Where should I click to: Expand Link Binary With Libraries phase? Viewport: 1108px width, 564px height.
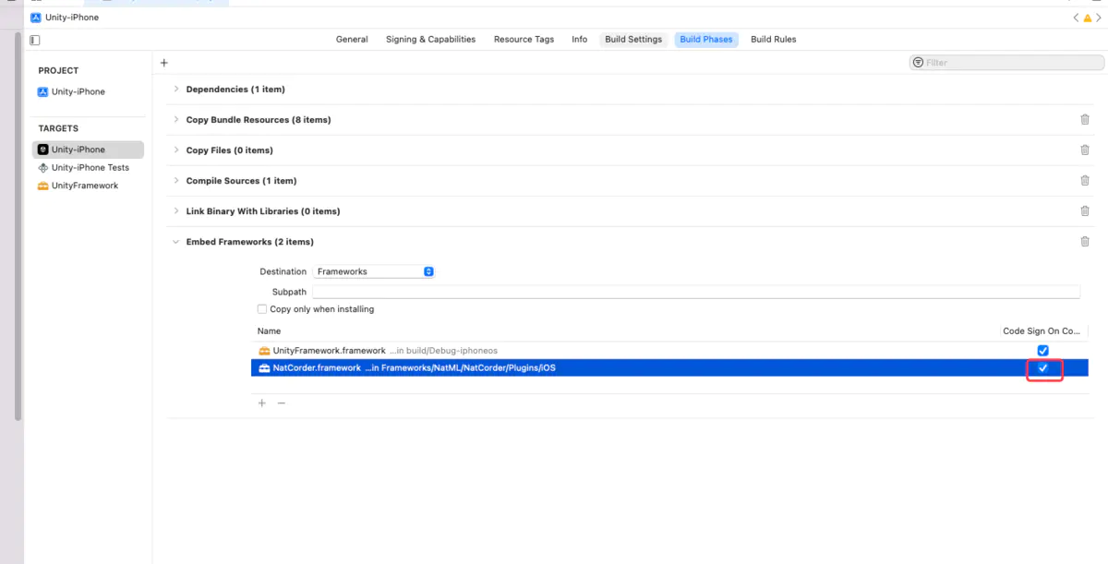[176, 211]
